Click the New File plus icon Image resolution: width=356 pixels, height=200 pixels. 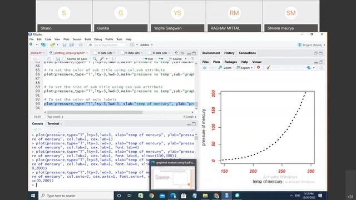31,44
